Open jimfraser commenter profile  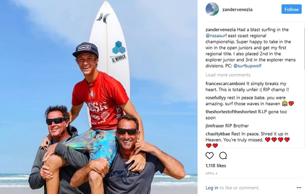[x=215, y=126]
